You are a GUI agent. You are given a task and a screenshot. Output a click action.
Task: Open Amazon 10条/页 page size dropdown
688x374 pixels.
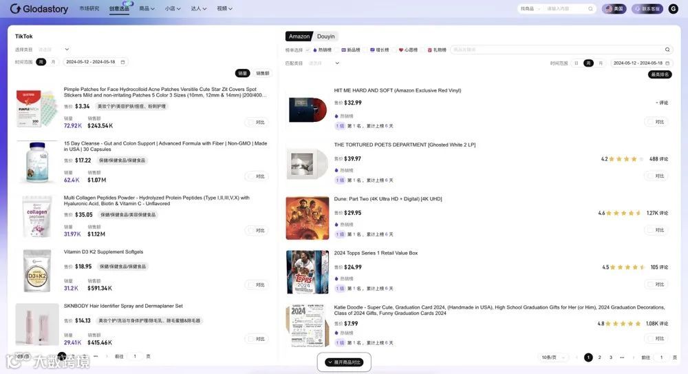[553, 357]
